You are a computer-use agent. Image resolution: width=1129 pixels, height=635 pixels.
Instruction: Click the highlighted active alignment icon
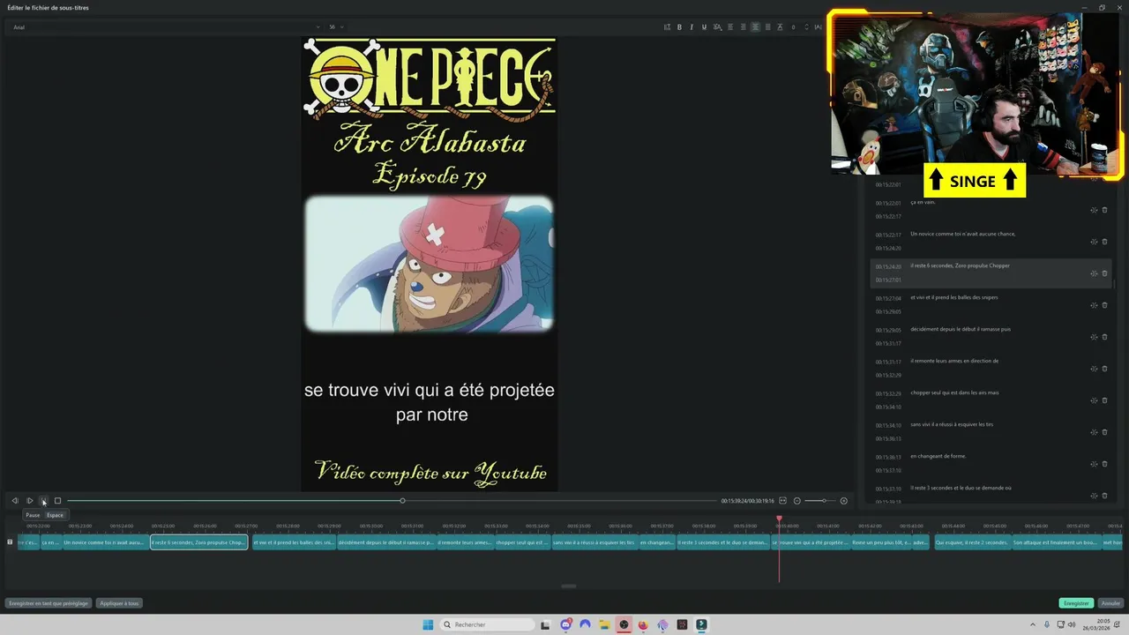[x=755, y=27]
